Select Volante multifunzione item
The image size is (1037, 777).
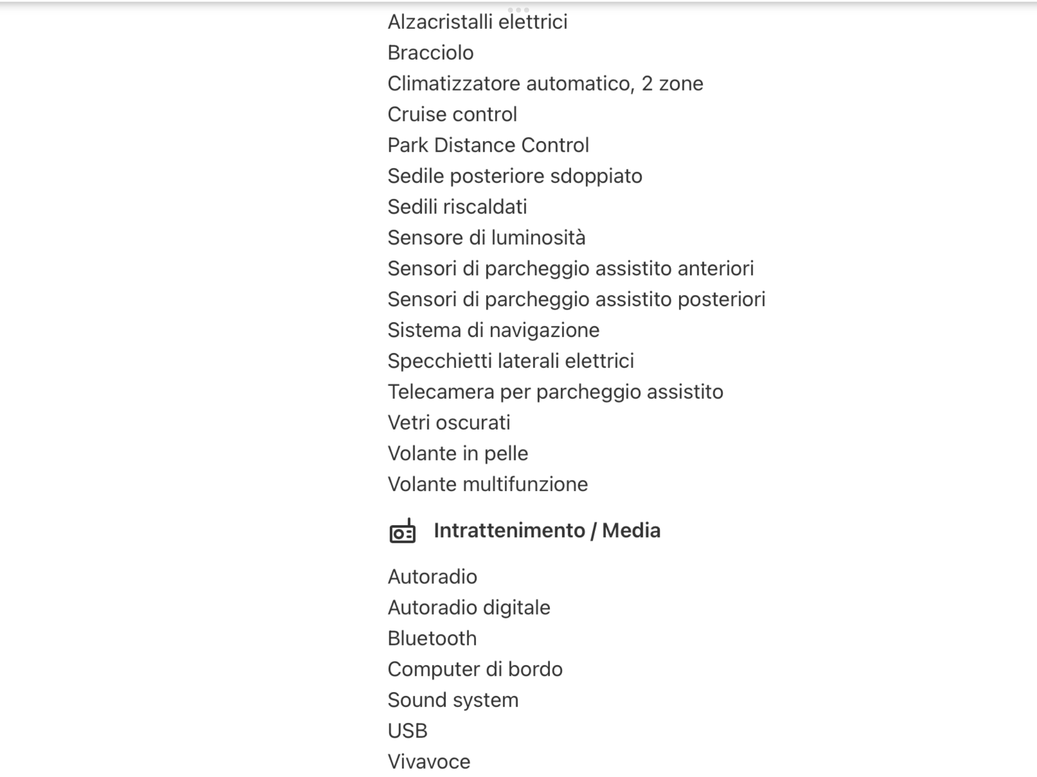point(488,485)
